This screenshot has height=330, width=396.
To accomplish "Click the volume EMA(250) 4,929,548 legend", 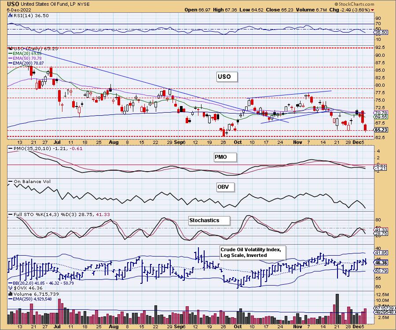I will [x=30, y=299].
